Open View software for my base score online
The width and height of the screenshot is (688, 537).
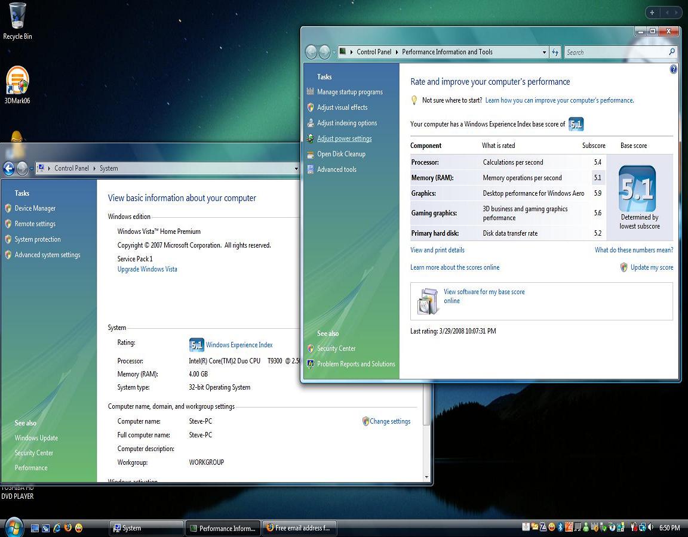coord(484,297)
